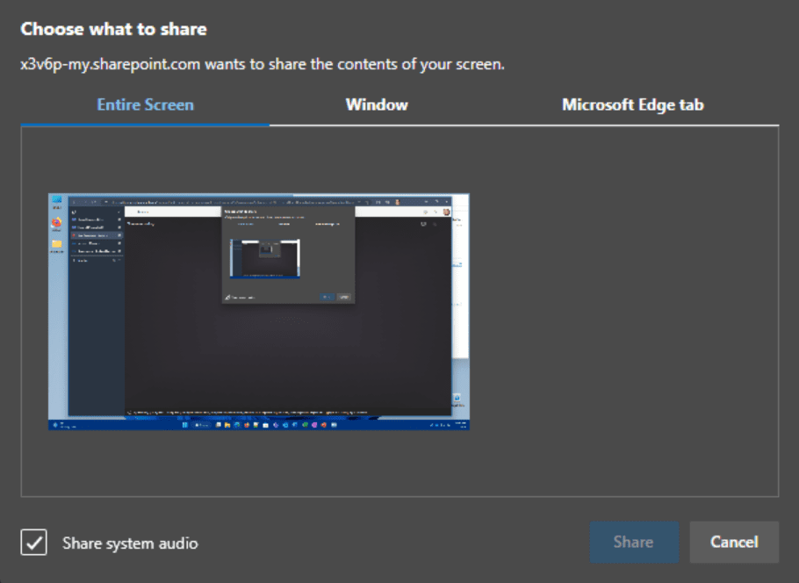
Task: Click the Share system audio label
Action: [x=130, y=543]
